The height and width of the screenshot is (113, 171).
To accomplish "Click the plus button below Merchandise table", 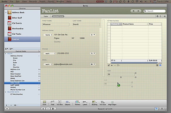I will (x=112, y=66).
